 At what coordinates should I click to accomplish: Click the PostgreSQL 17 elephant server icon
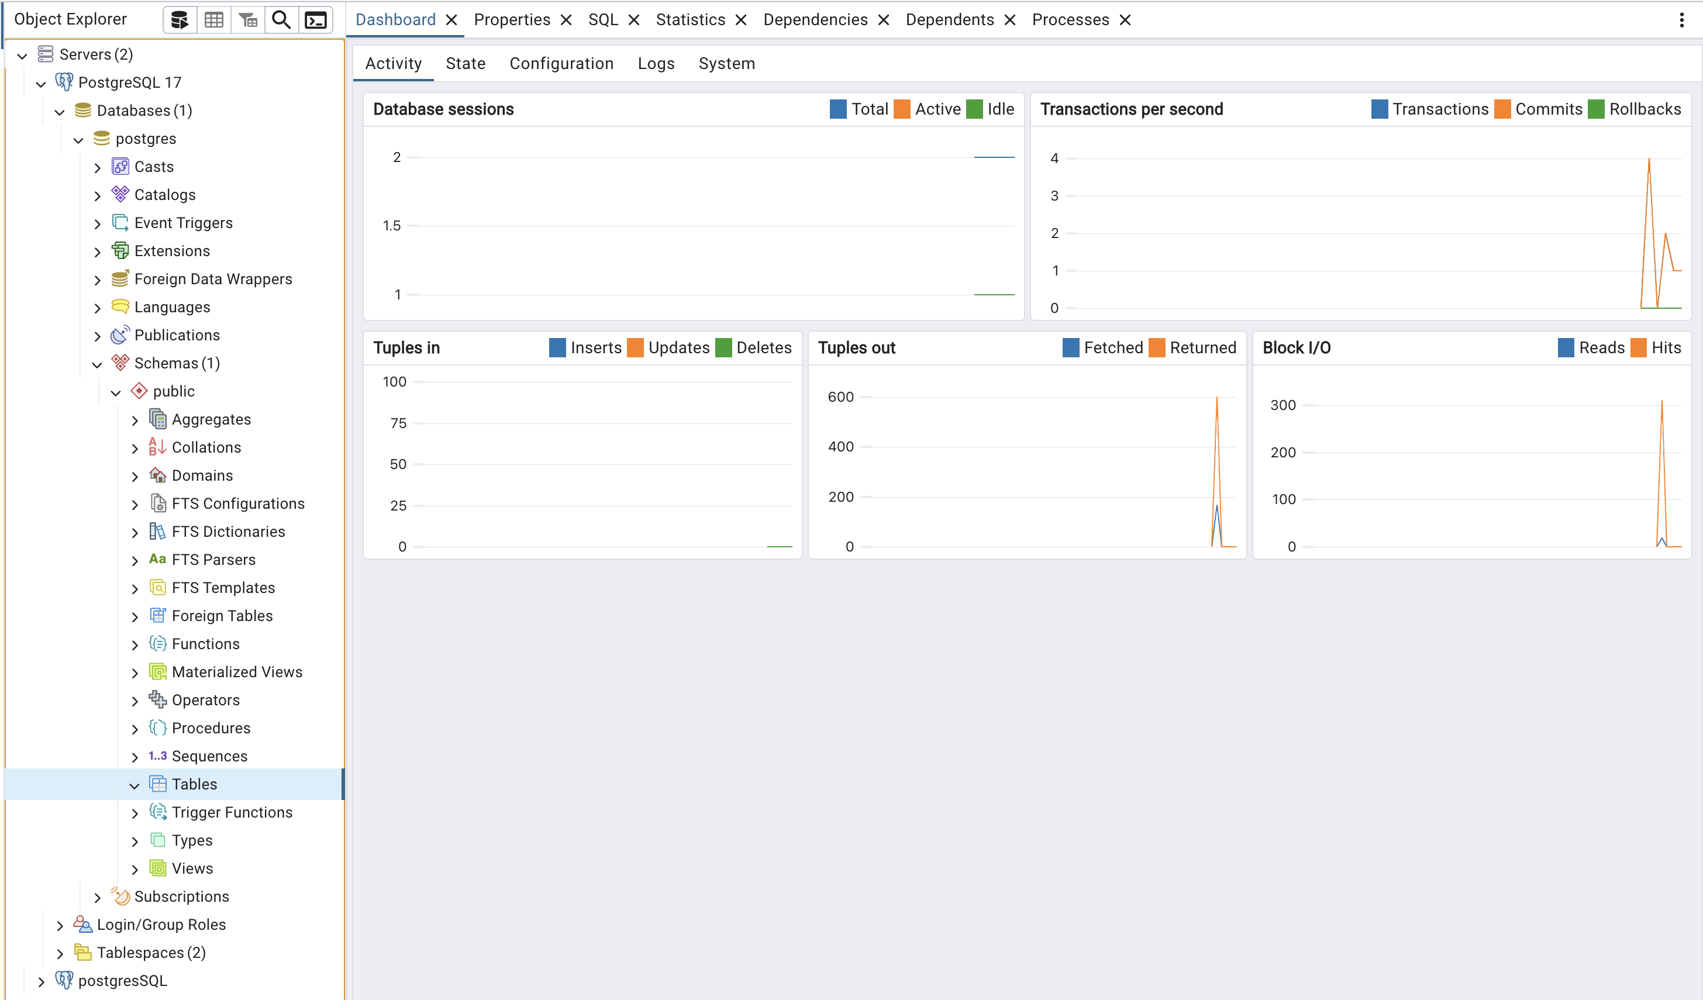pos(64,82)
